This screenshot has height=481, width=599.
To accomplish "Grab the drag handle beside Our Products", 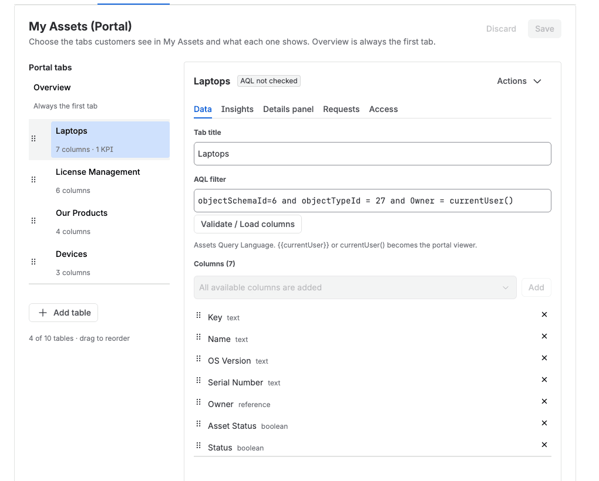I will point(33,221).
